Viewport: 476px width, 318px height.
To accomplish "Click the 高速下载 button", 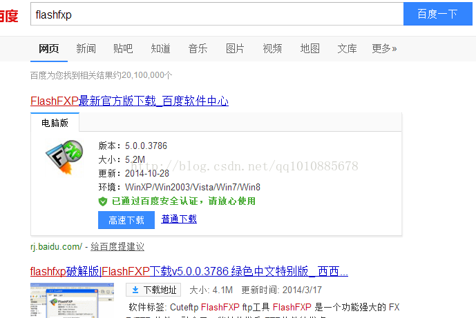I will click(x=126, y=220).
